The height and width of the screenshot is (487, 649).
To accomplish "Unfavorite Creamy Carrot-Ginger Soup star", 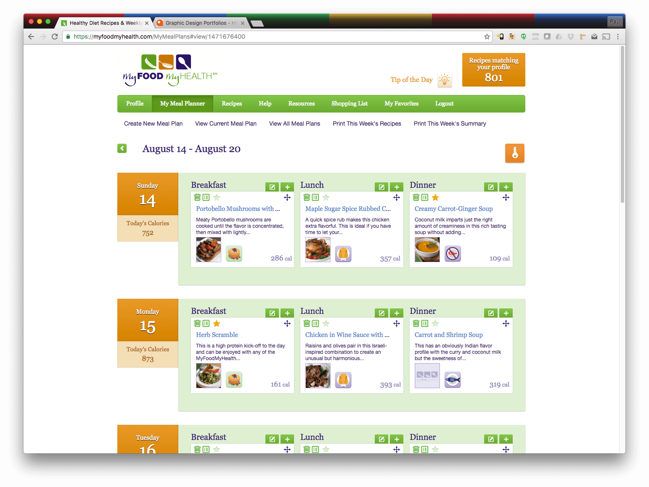I will 435,197.
